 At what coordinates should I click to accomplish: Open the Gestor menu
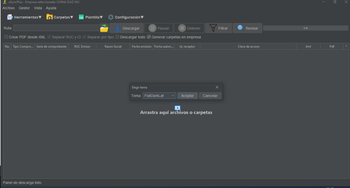(24, 8)
